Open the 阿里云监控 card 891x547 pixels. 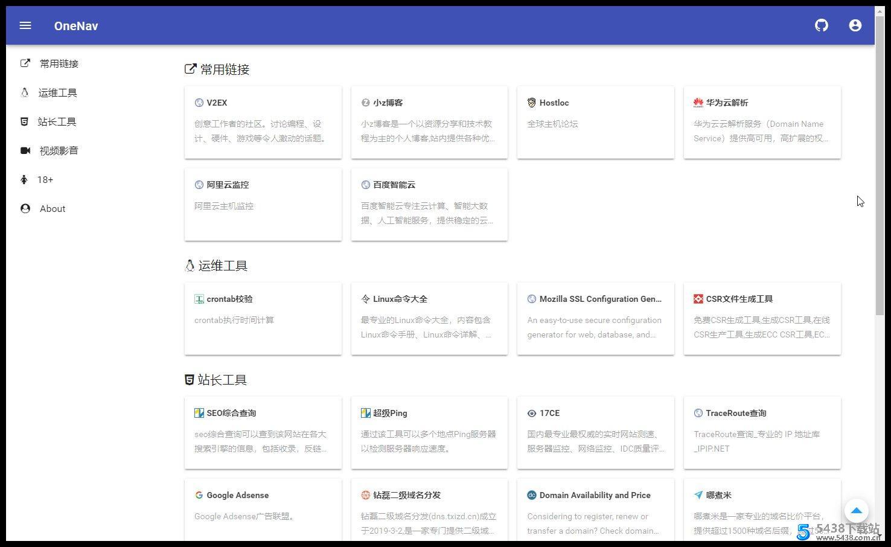263,204
